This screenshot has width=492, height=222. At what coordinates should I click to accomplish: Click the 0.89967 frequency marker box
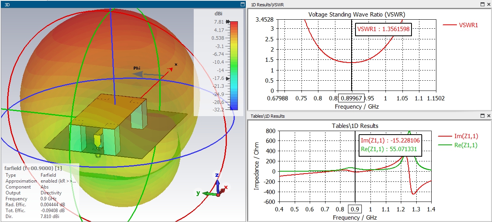(350, 98)
